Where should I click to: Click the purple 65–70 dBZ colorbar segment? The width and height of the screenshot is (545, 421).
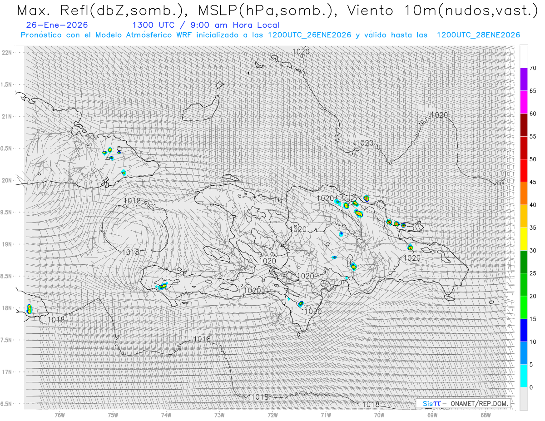[524, 79]
